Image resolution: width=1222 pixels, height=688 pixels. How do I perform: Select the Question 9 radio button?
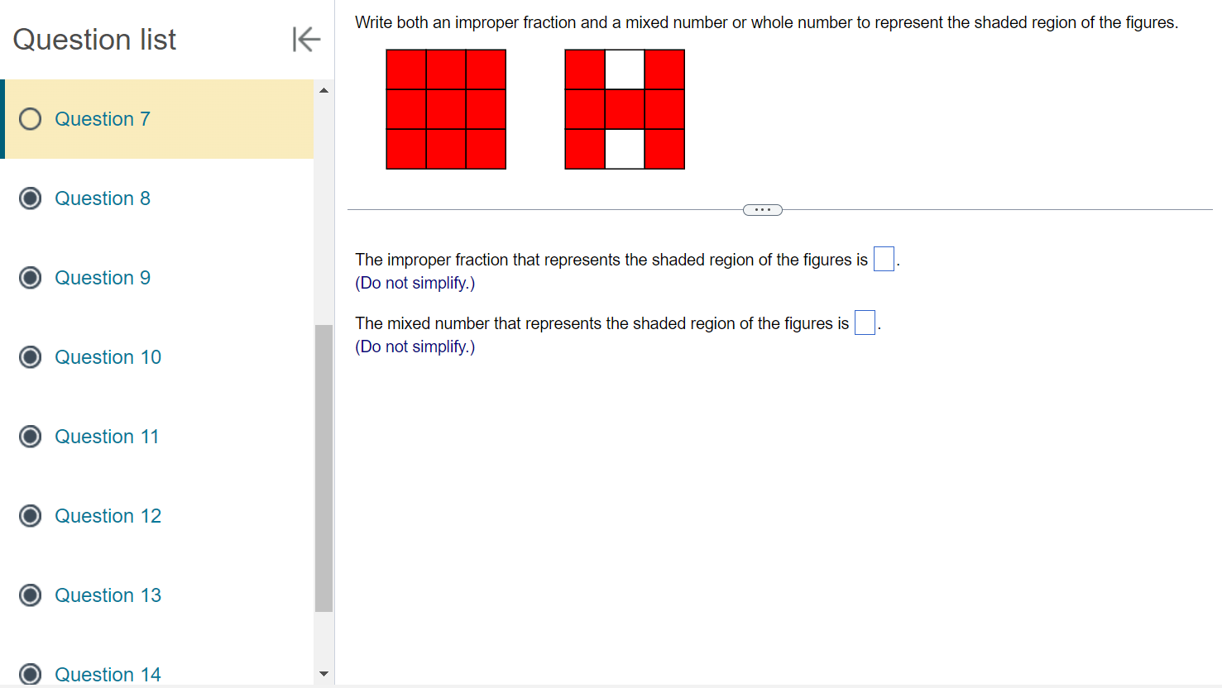[30, 277]
